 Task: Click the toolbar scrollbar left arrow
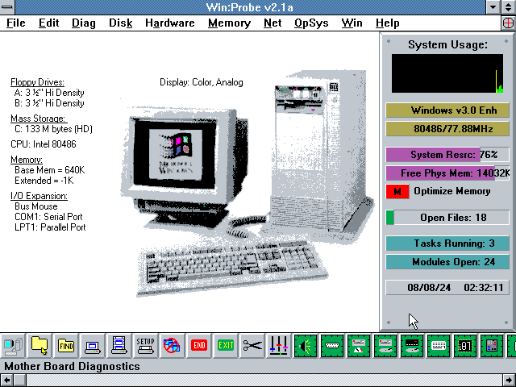tap(6, 380)
